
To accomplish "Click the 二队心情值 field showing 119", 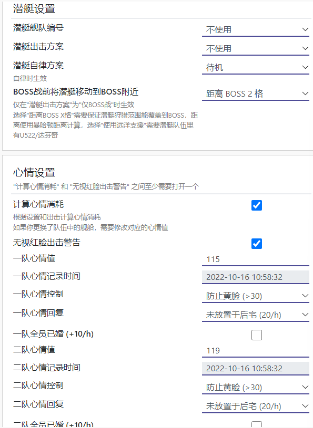I will (x=255, y=350).
